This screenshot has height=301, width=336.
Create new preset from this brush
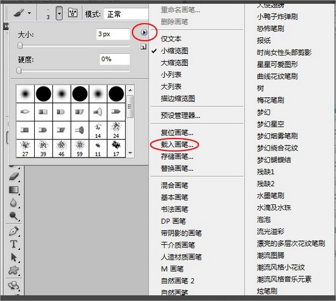[143, 47]
